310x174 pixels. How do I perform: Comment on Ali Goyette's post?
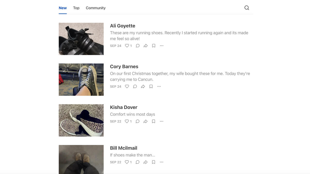(138, 46)
